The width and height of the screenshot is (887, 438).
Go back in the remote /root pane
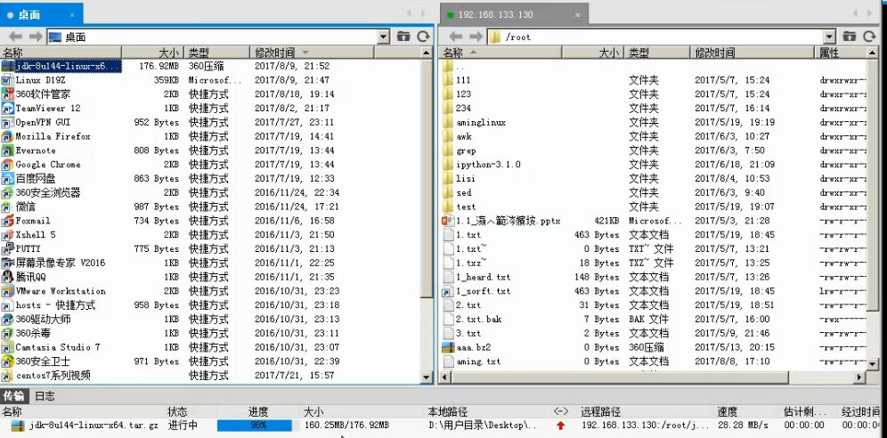point(455,36)
